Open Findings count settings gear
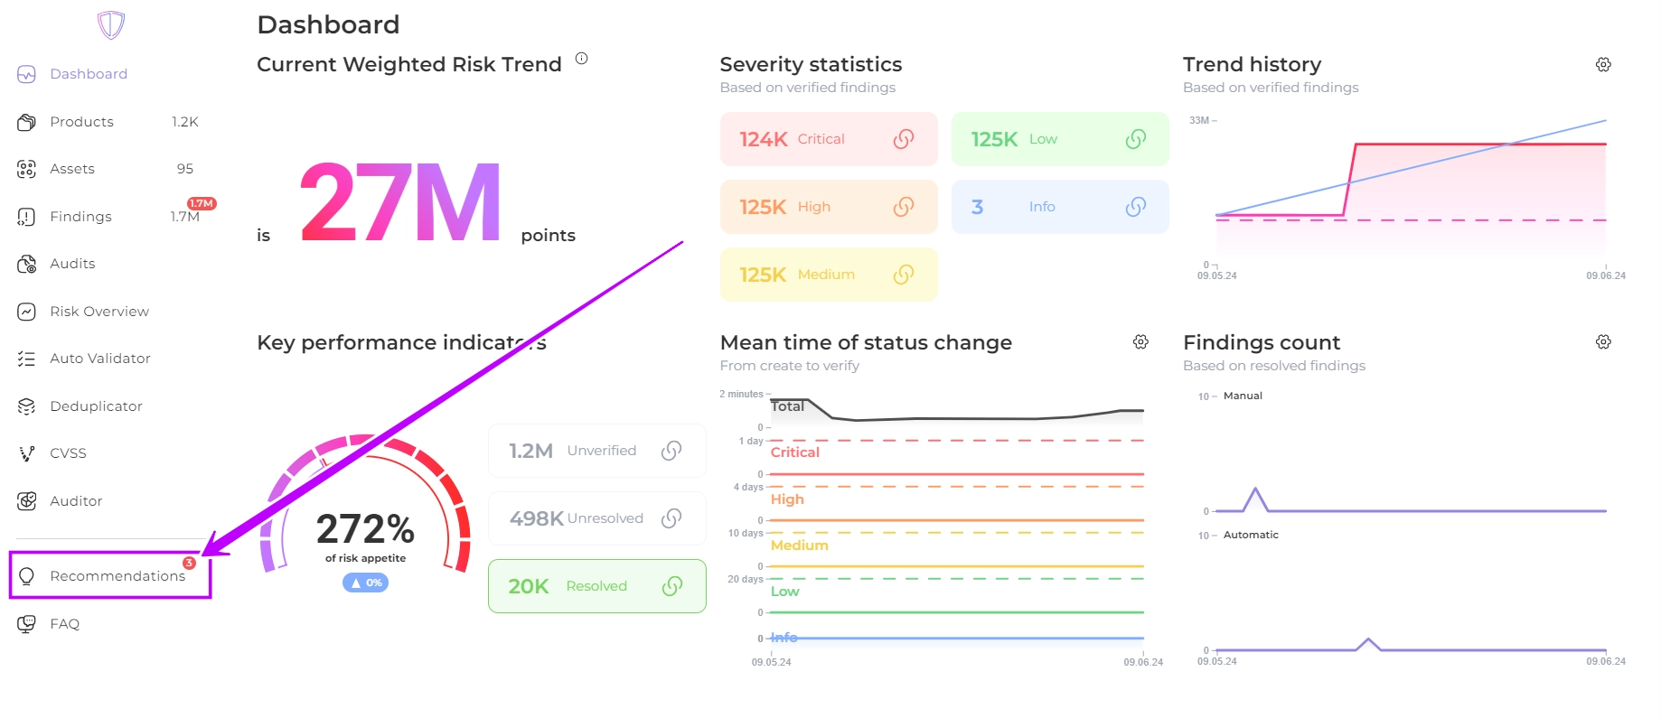This screenshot has width=1661, height=718. pyautogui.click(x=1603, y=342)
